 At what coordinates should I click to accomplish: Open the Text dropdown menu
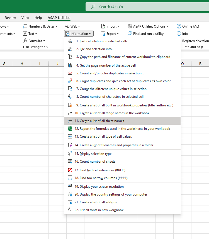[30, 33]
